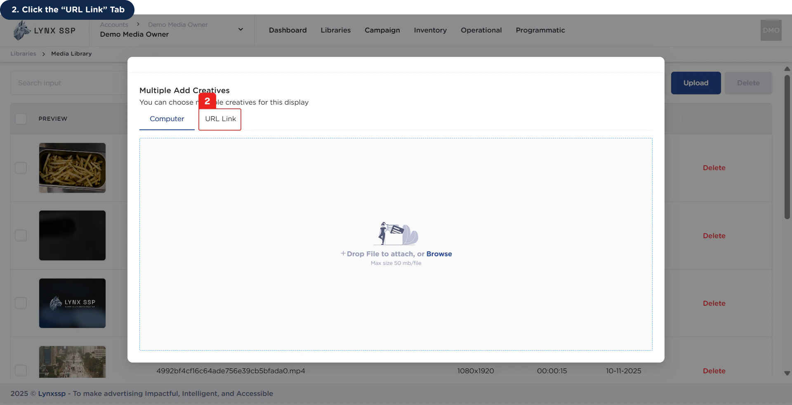Delete the french fries media row
Screen dimensions: 792x405
pyautogui.click(x=714, y=168)
